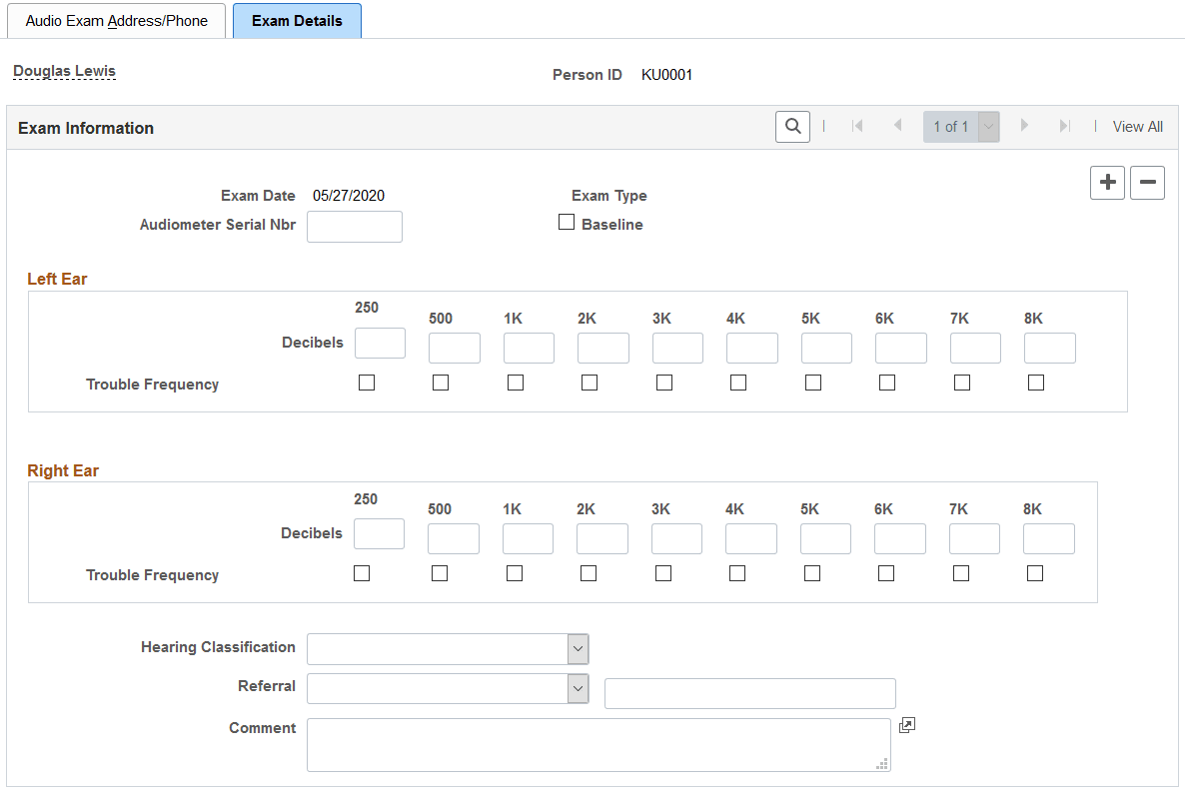Open the Referral dropdown
Screen dimensions: 1185x792
pos(578,688)
